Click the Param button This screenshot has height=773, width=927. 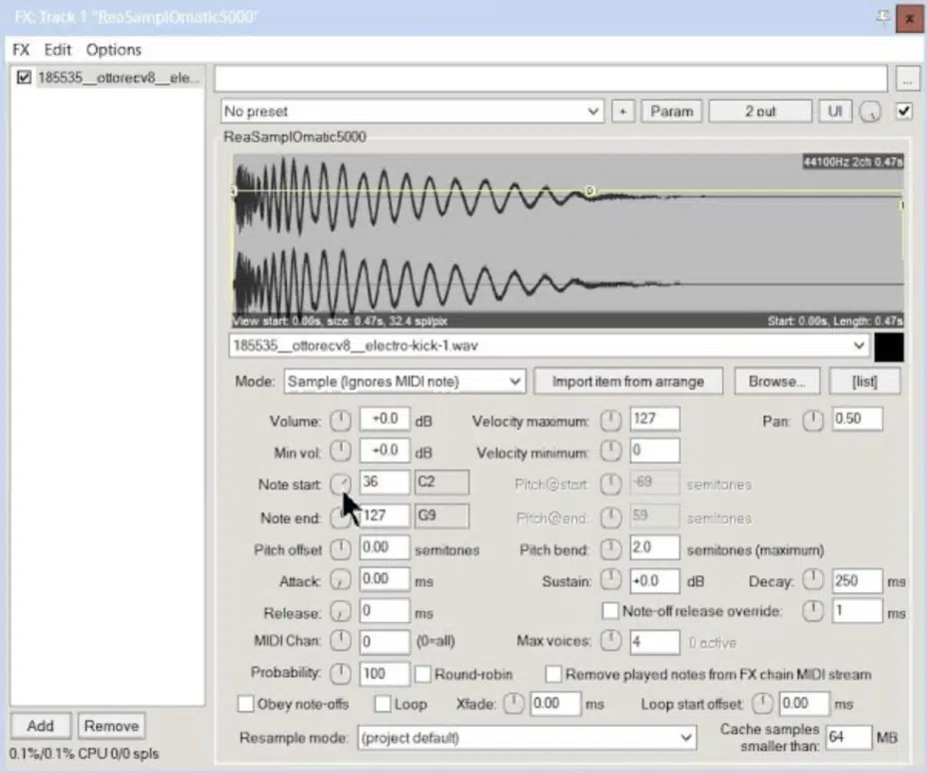[x=671, y=111]
